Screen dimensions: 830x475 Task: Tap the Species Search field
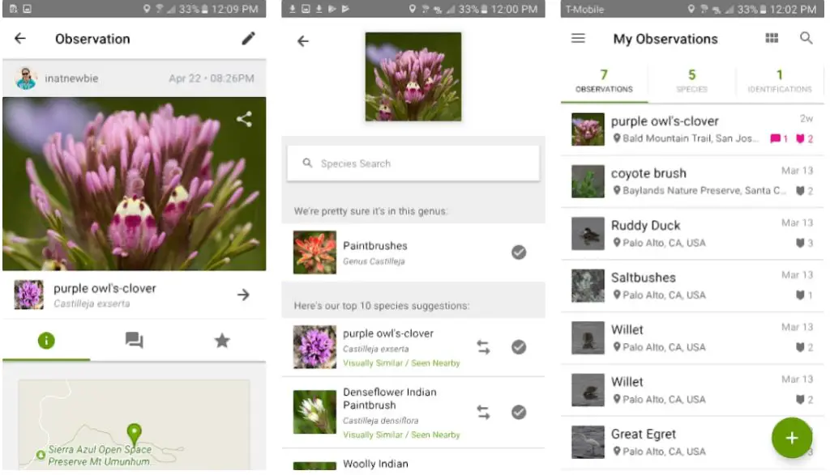pyautogui.click(x=413, y=163)
